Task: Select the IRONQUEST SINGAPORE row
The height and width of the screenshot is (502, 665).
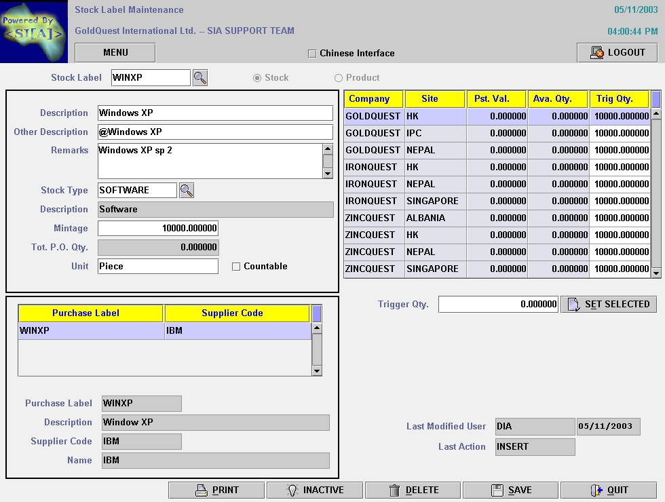Action: click(x=497, y=201)
